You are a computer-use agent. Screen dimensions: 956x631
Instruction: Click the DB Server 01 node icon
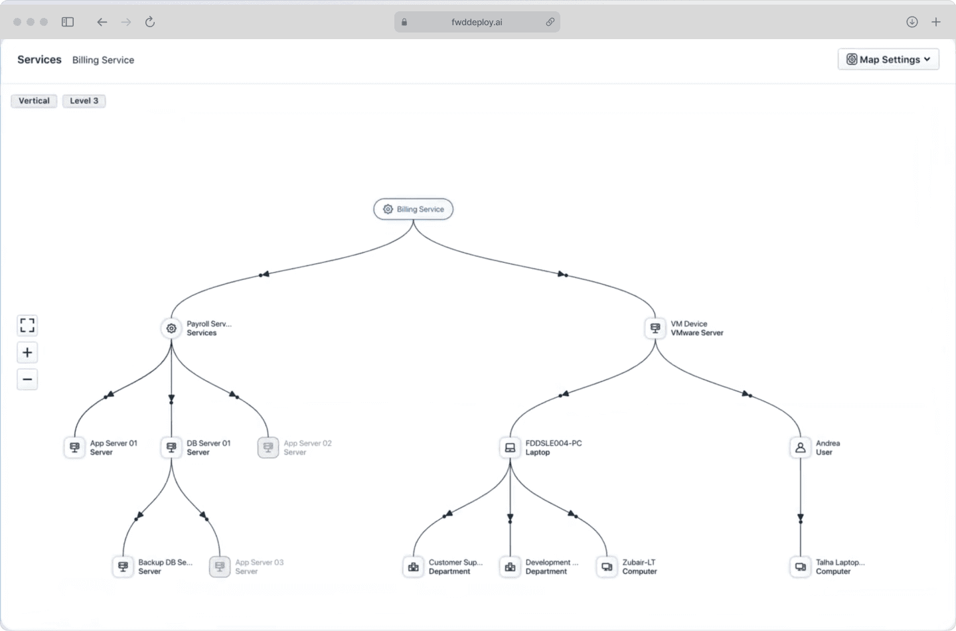171,448
